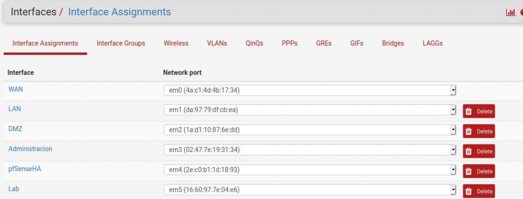This screenshot has width=523, height=199.
Task: Select the QinQs tab
Action: click(254, 43)
